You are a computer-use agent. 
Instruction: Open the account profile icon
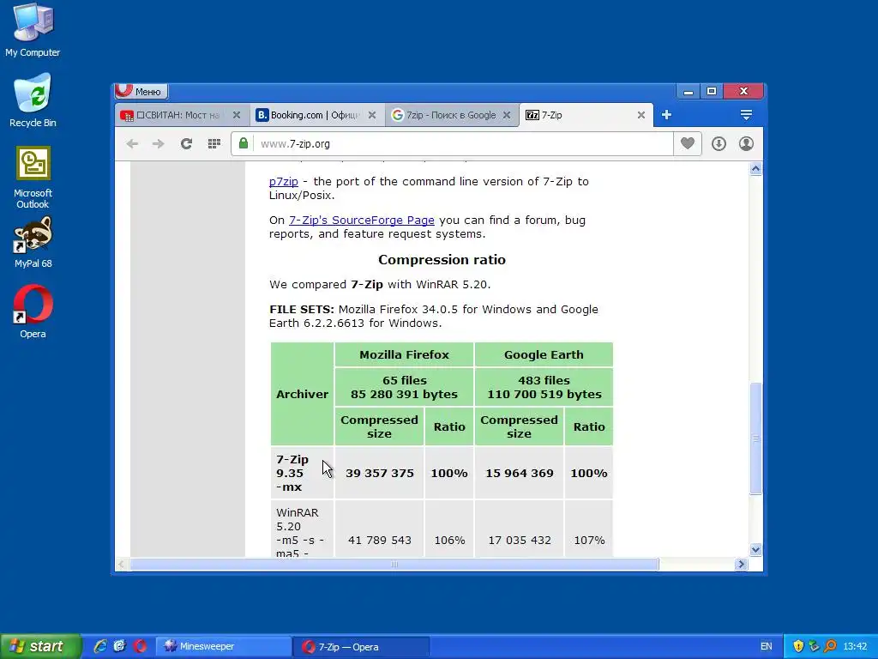pos(746,144)
